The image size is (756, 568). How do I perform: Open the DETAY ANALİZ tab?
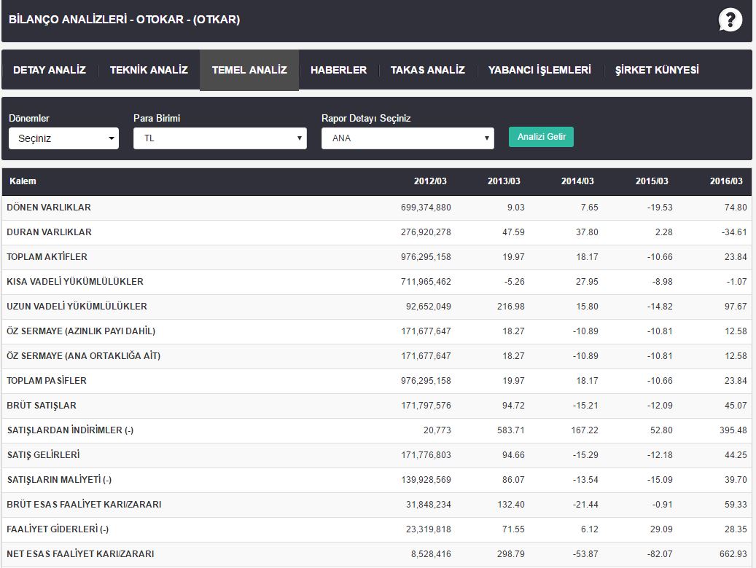click(x=50, y=70)
